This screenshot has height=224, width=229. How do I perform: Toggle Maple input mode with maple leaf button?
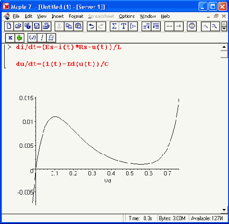[x=20, y=38]
